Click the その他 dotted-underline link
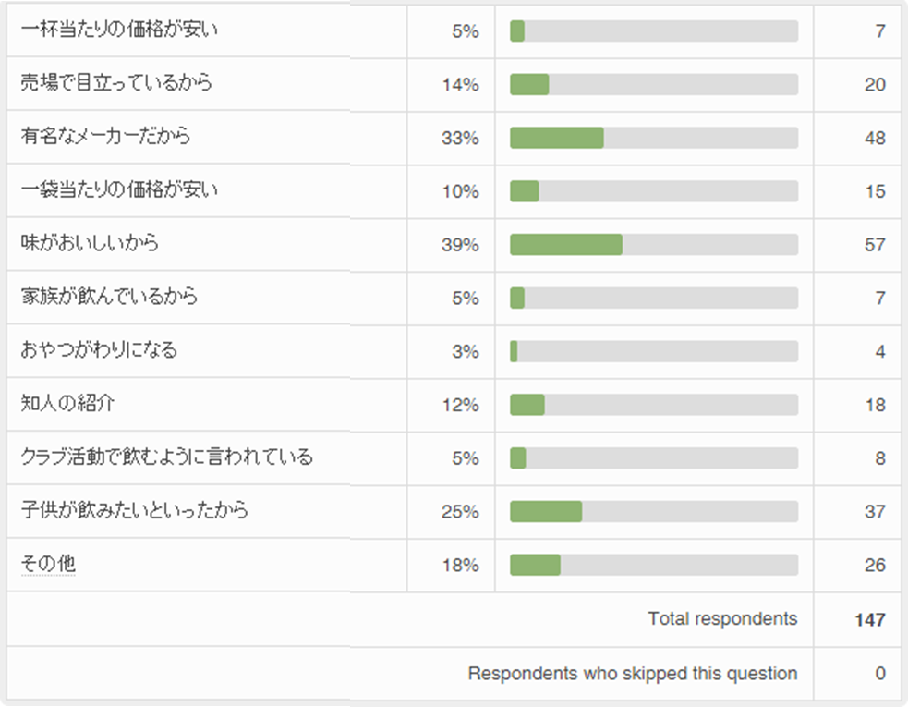Viewport: 908px width, 707px height. (47, 564)
